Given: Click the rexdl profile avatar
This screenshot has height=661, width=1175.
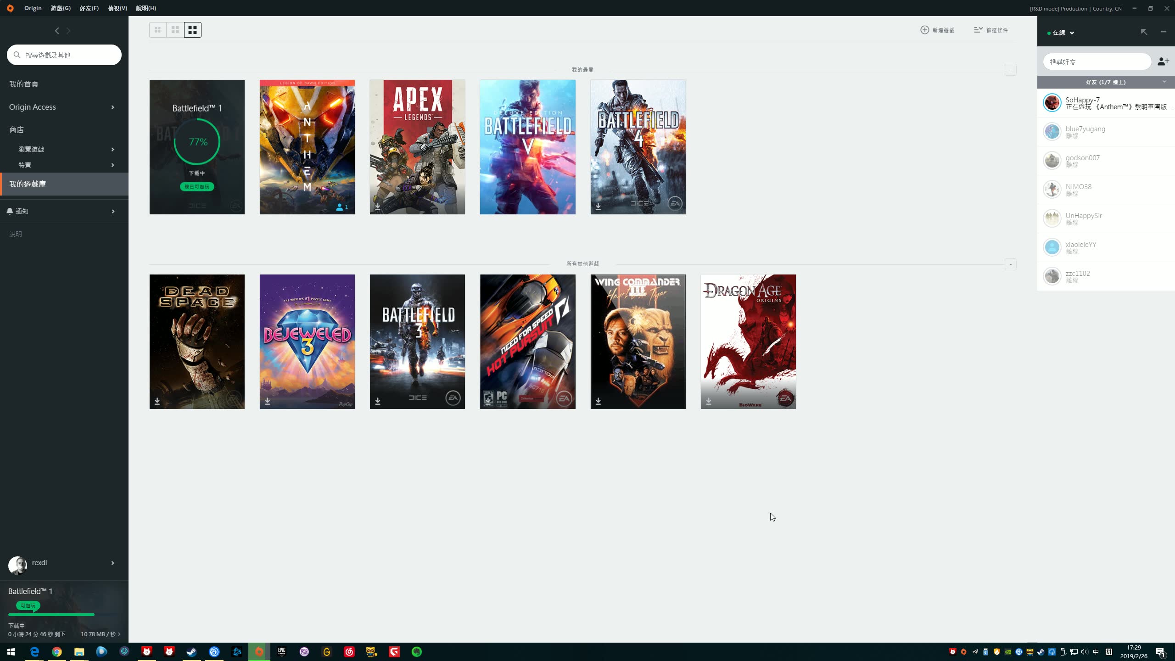Looking at the screenshot, I should pos(17,566).
